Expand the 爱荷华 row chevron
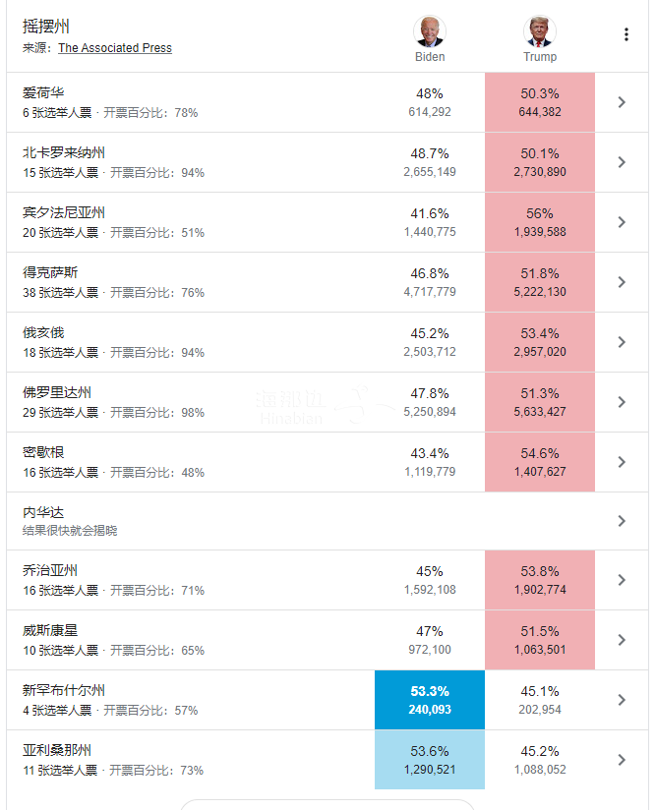This screenshot has height=810, width=656. coord(622,102)
